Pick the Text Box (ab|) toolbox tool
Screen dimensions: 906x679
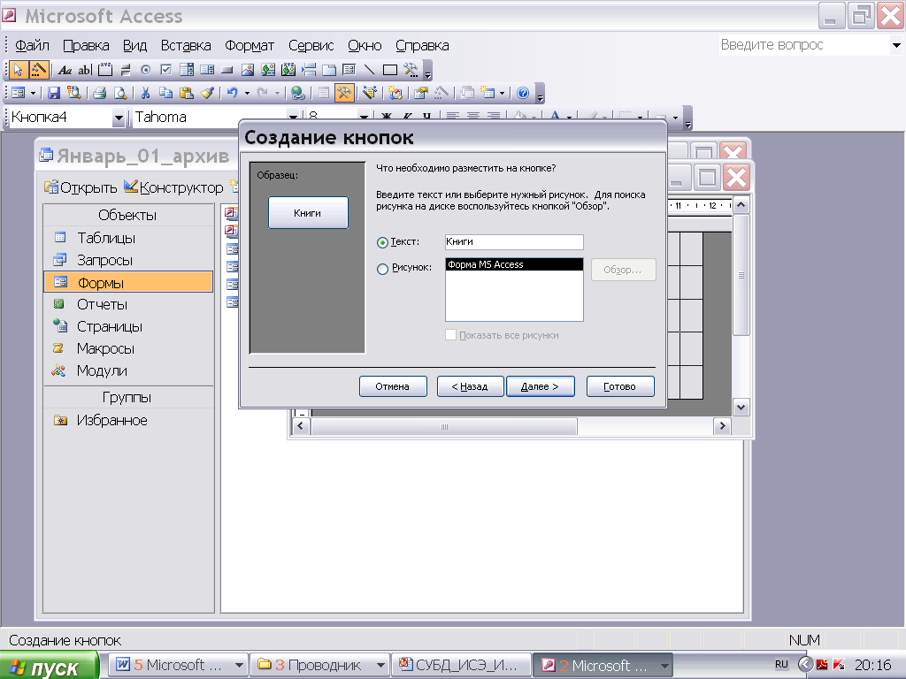[85, 71]
